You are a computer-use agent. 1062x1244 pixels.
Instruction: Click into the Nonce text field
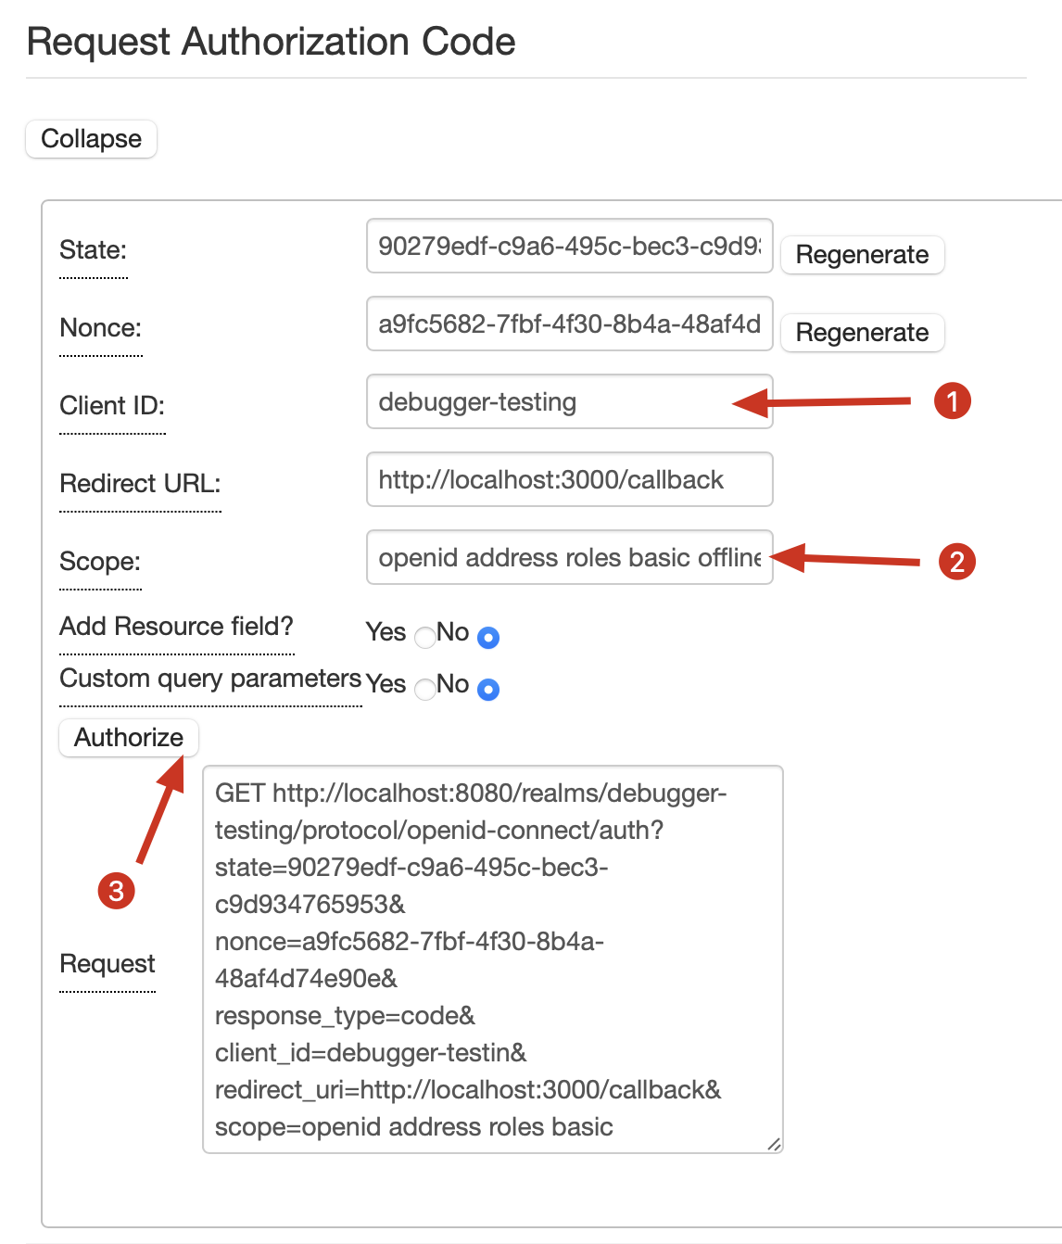click(x=569, y=324)
